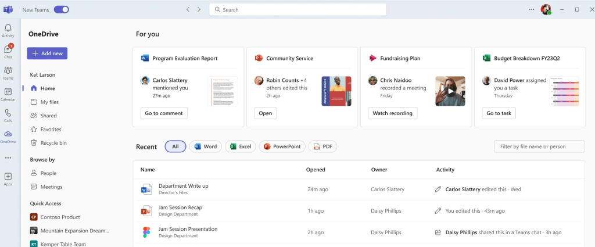
Task: Go back with the left arrow
Action: 188,9
